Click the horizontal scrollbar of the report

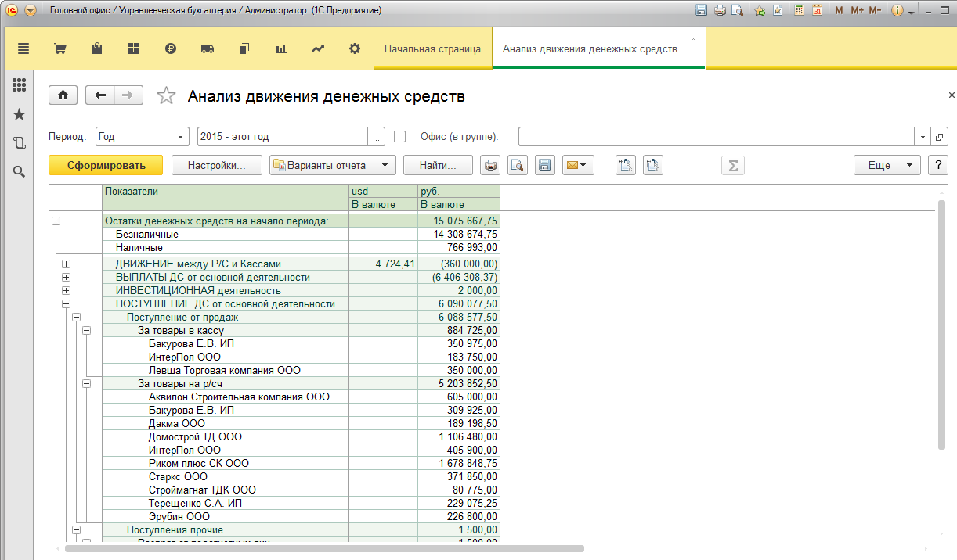pos(326,548)
